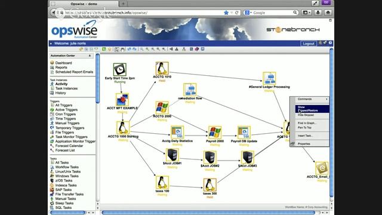Click the green refresh toolbar icon
382x215 pixels.
click(104, 49)
